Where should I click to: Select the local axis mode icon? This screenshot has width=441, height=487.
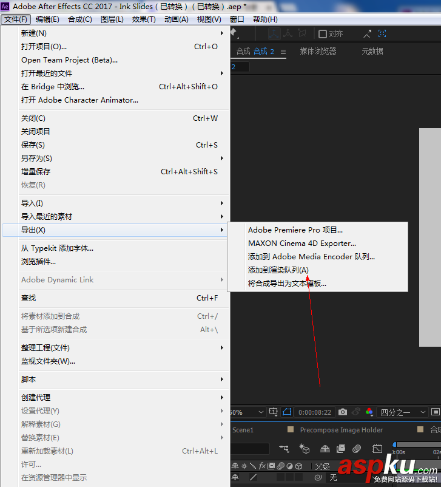click(x=274, y=33)
